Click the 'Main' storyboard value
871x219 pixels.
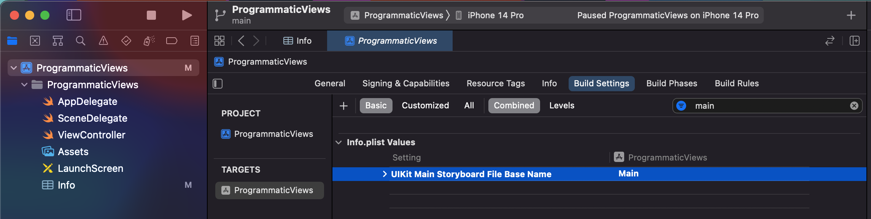pyautogui.click(x=628, y=174)
